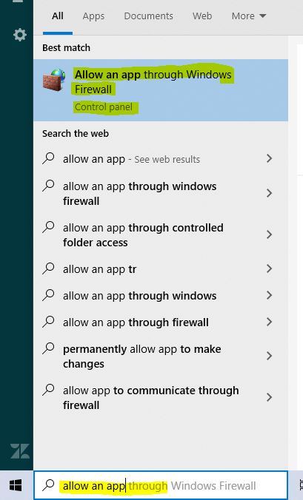303x500 pixels.
Task: Switch to the Documents tab
Action: point(148,16)
